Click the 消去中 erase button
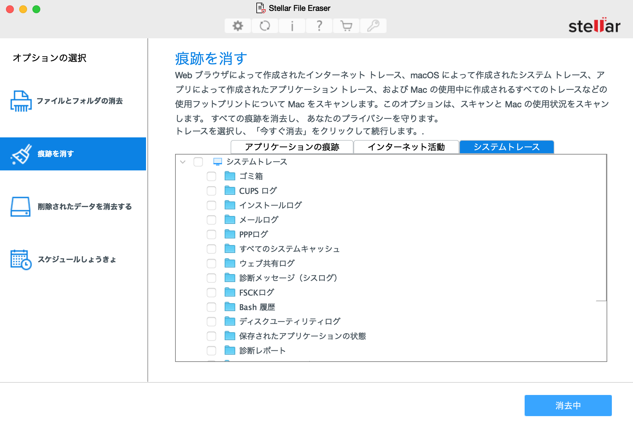 coord(568,406)
